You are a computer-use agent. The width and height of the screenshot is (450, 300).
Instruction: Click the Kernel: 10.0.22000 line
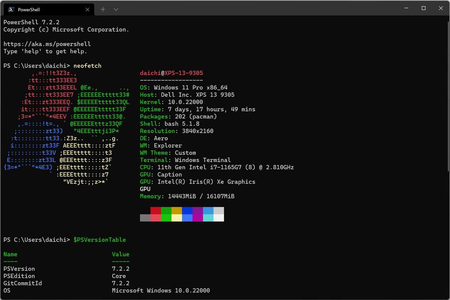tap(171, 102)
